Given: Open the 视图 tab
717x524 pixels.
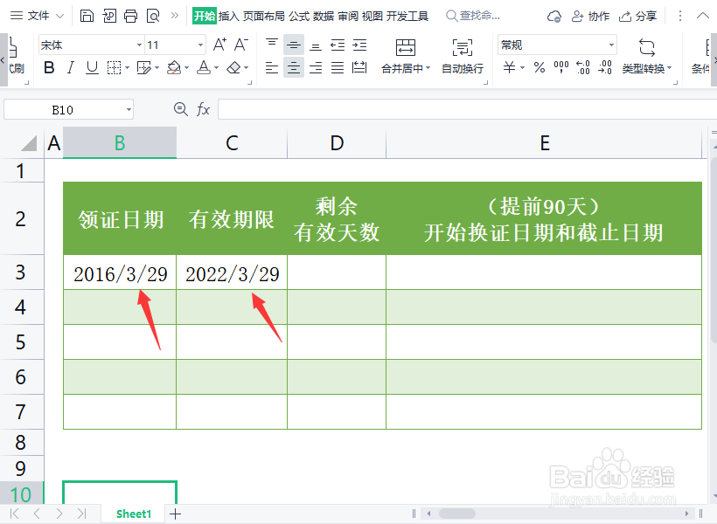Looking at the screenshot, I should point(372,17).
